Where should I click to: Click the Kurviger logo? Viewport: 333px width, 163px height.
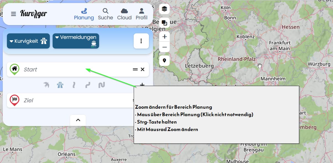pyautogui.click(x=33, y=14)
